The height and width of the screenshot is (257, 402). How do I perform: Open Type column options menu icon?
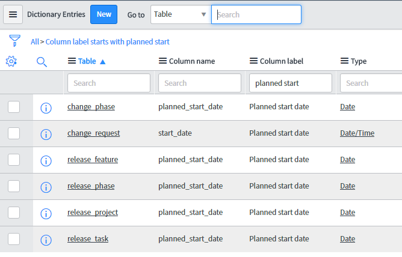(344, 61)
